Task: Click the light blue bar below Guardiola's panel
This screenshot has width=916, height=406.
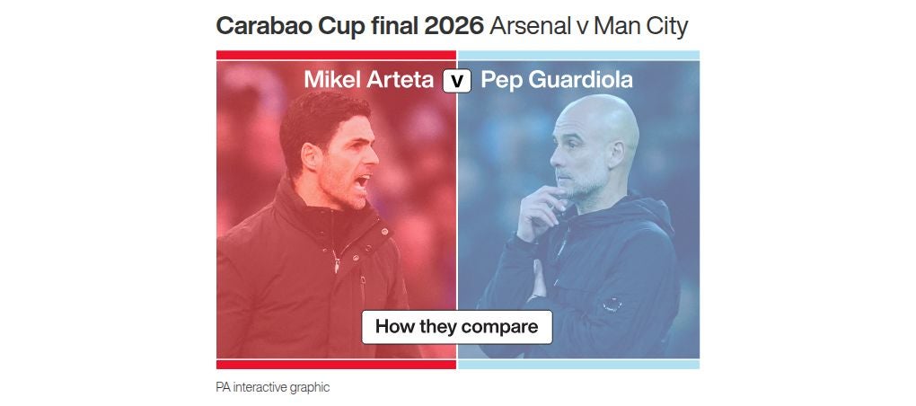Action: [x=578, y=364]
